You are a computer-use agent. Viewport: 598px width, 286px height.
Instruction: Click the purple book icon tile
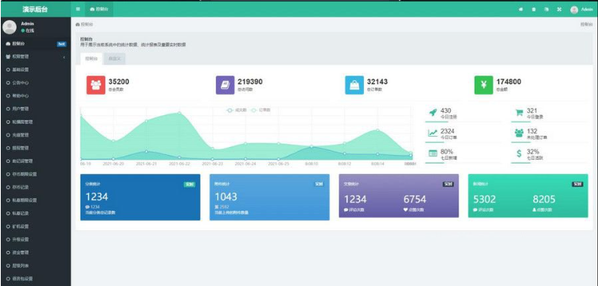pyautogui.click(x=225, y=85)
